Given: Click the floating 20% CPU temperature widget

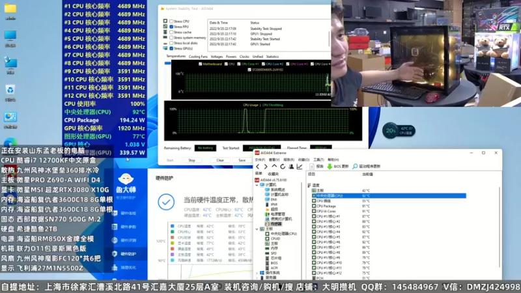Looking at the screenshot, I should click(x=399, y=131).
